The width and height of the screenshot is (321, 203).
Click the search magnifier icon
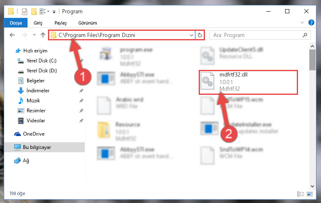(x=305, y=35)
